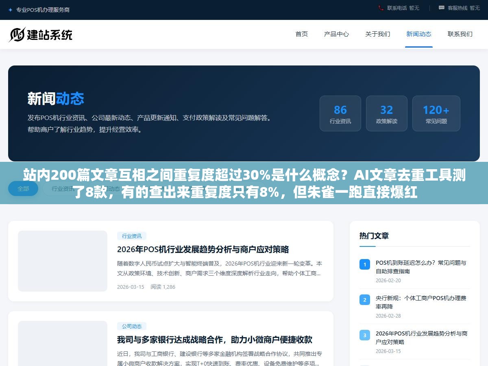488x366 pixels.
Task: Select the 全部 category filter
Action: [23, 189]
